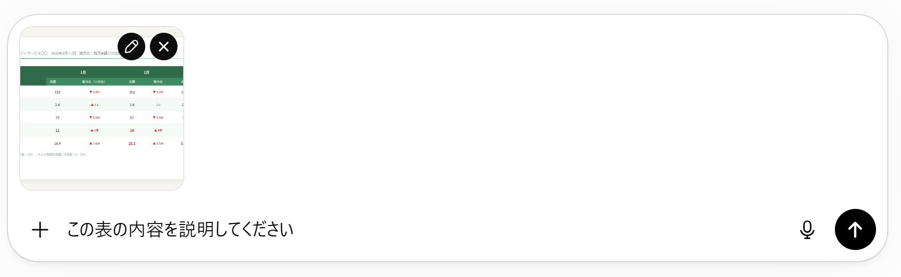Viewport: 901px width, 277px height.
Task: Click the red bold 22.1 in the thumbnail
Action: pyautogui.click(x=132, y=143)
